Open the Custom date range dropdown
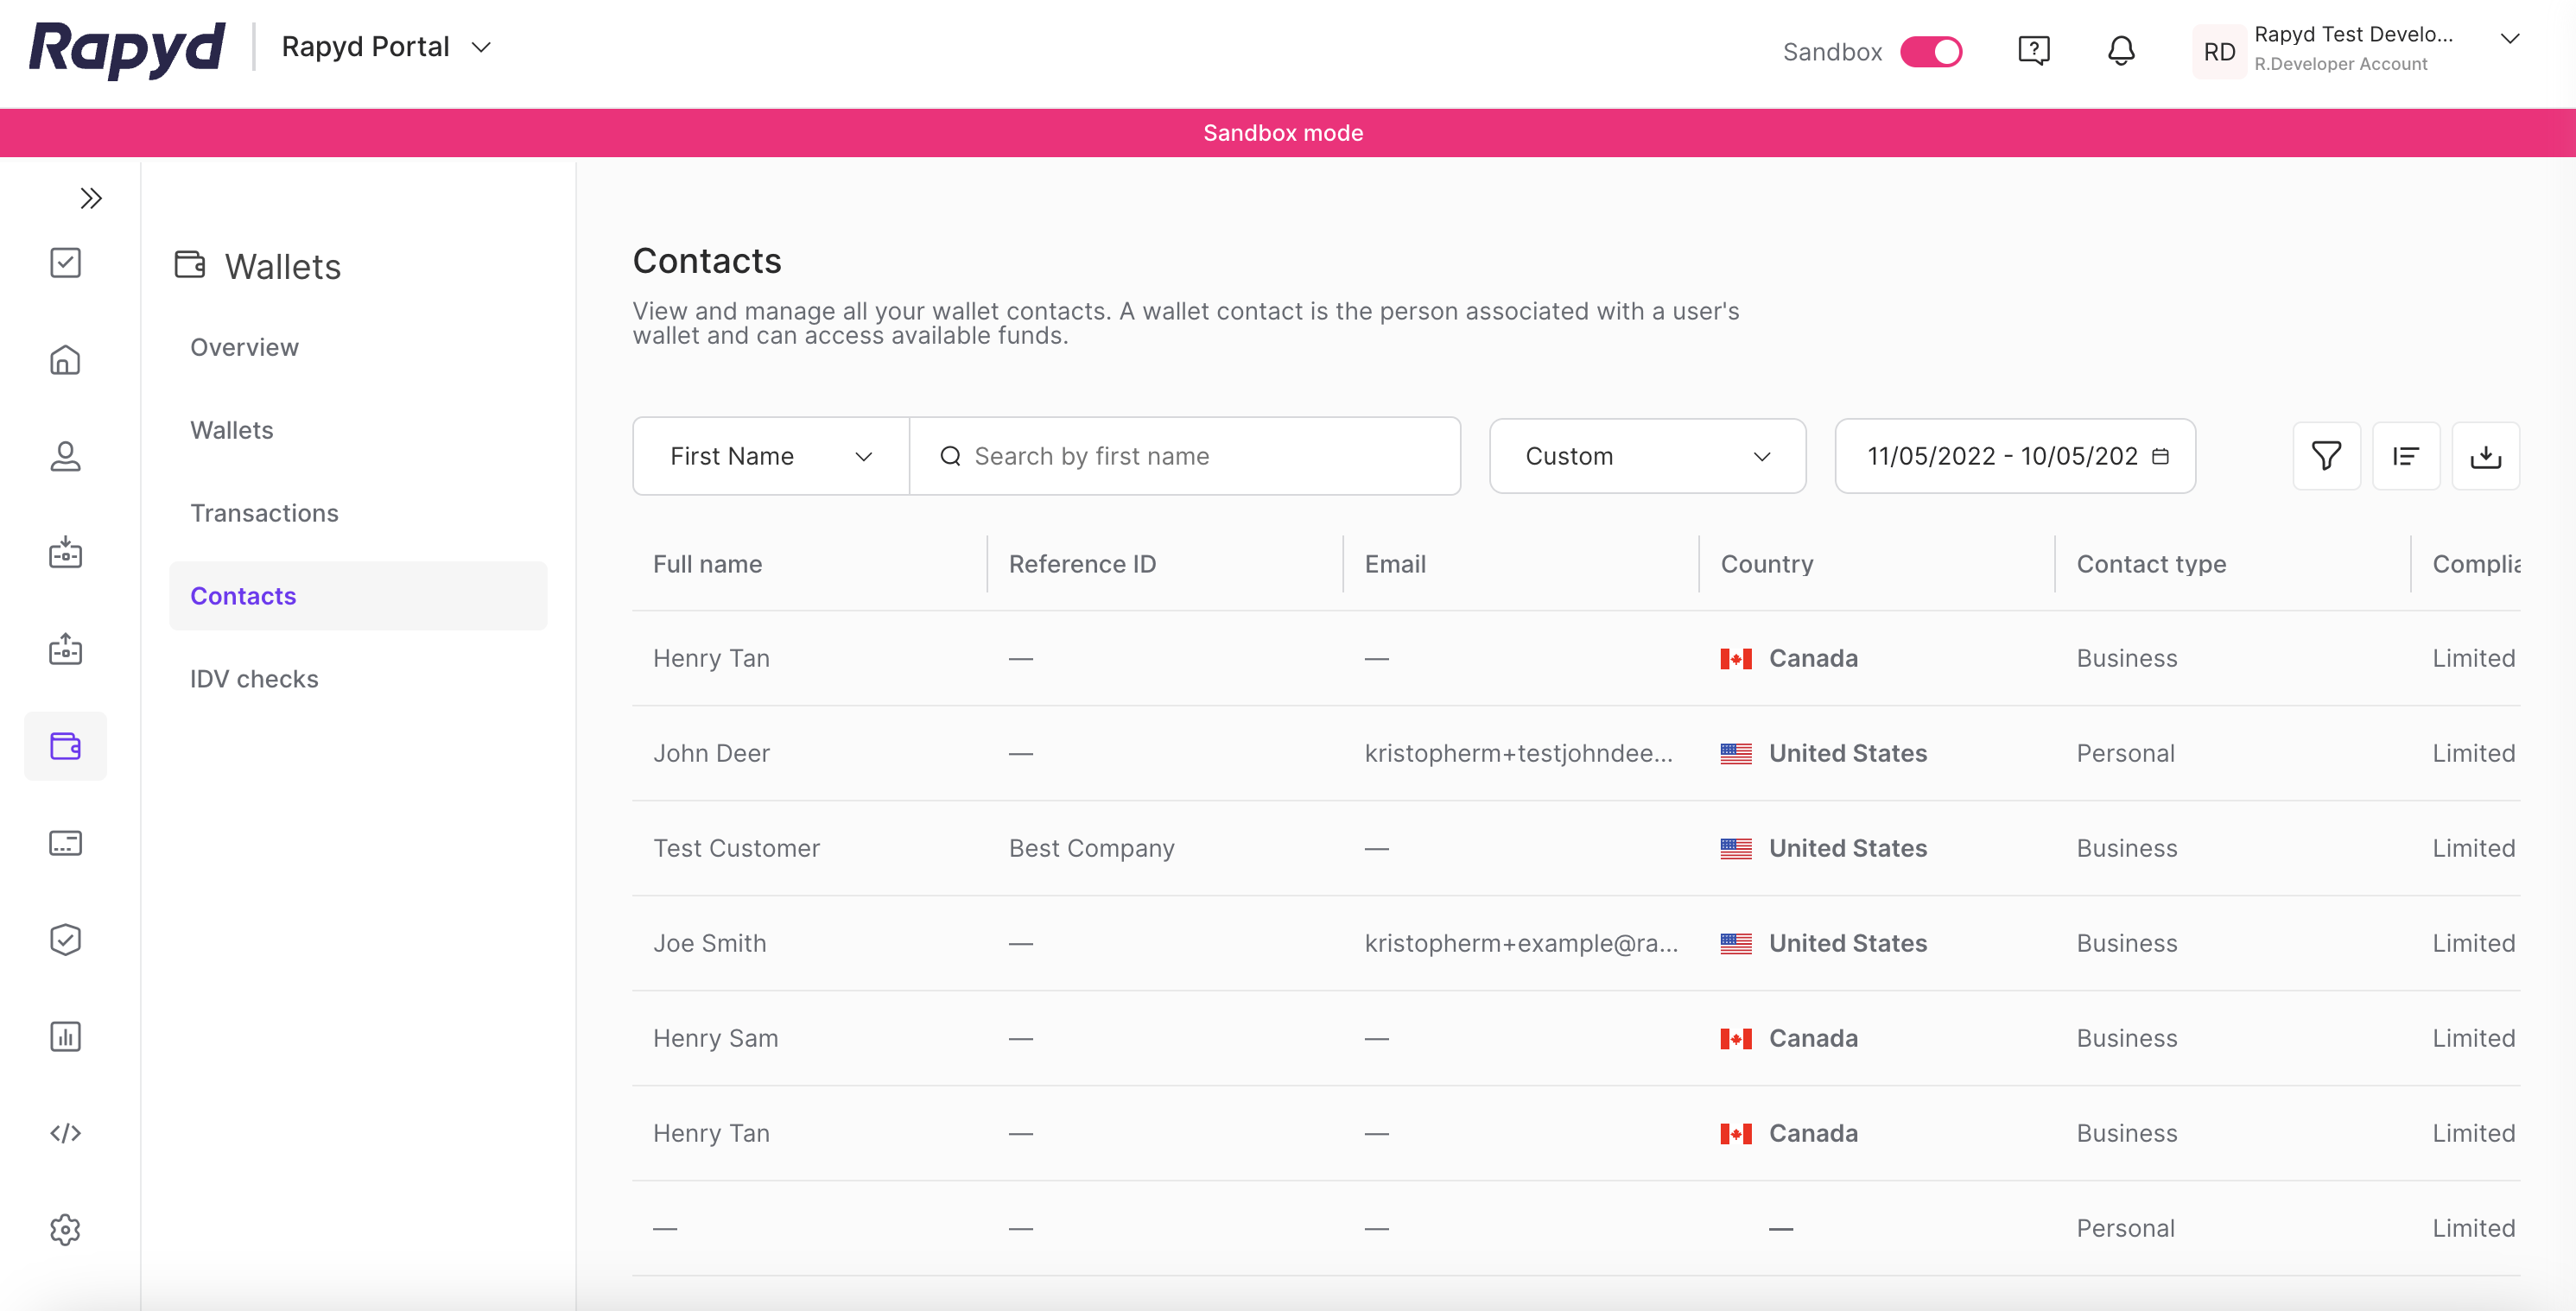The height and width of the screenshot is (1311, 2576). 1647,456
